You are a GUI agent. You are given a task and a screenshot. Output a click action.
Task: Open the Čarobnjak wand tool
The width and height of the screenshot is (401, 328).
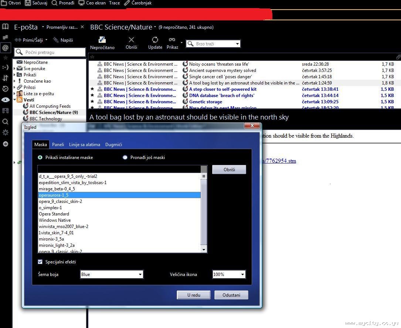click(127, 3)
